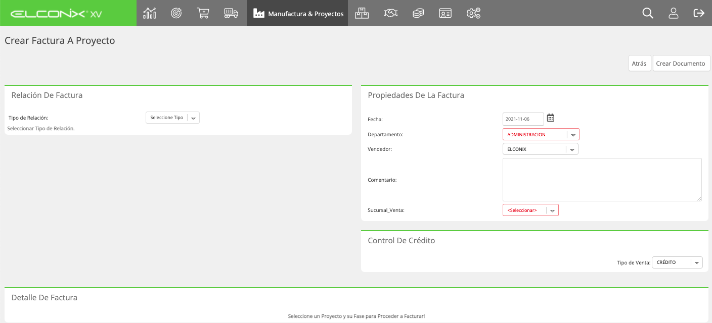
Task: Open the shopping cart purchases module
Action: (x=203, y=13)
